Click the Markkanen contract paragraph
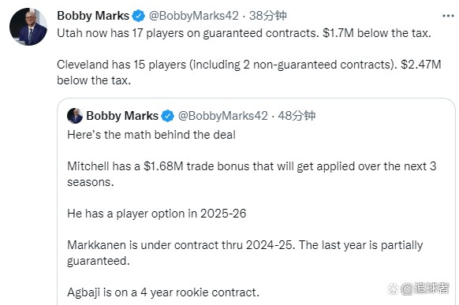The height and width of the screenshot is (305, 459). pyautogui.click(x=245, y=253)
